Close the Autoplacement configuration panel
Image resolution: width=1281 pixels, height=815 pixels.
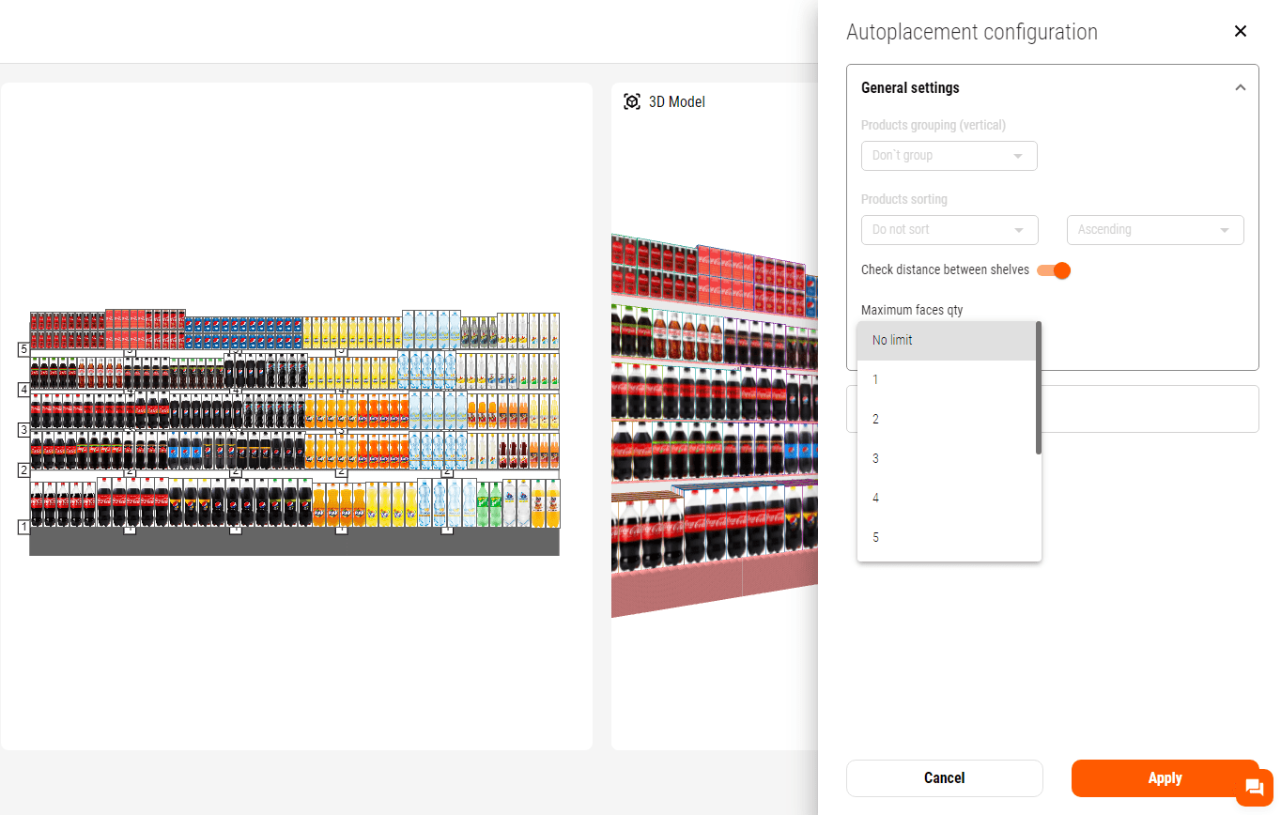(1240, 31)
